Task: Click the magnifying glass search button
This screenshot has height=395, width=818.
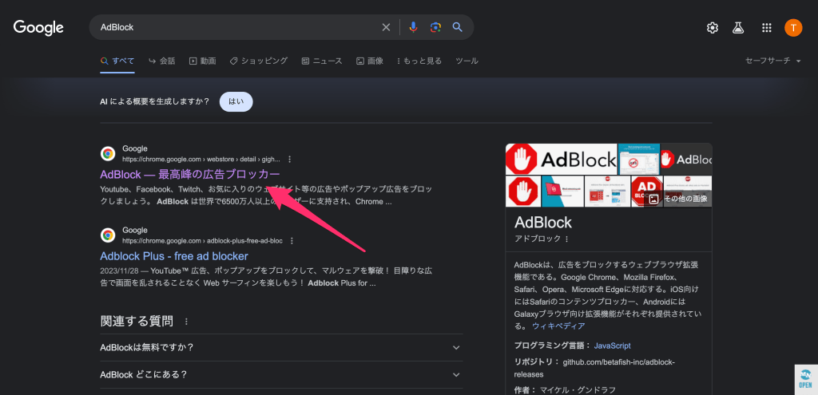Action: point(458,27)
